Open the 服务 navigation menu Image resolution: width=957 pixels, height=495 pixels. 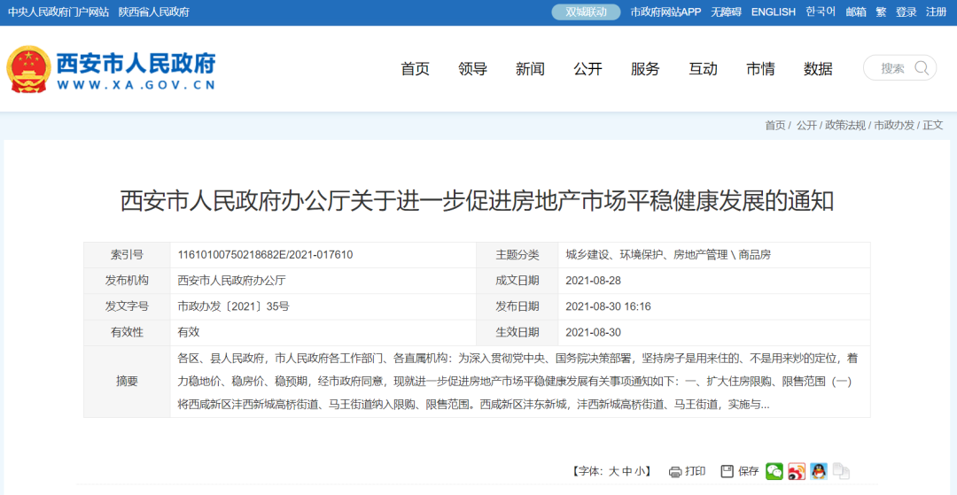tap(645, 69)
